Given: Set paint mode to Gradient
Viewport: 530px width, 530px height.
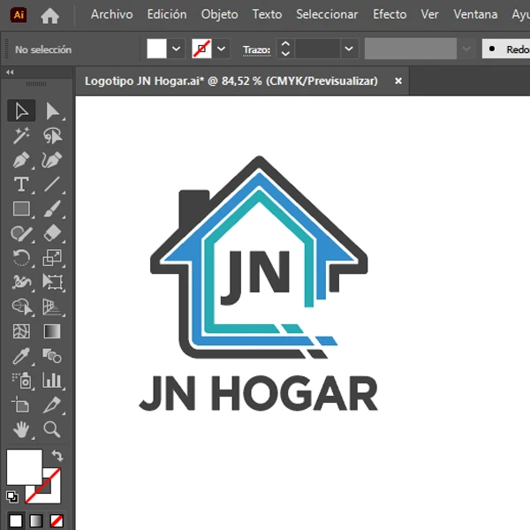Looking at the screenshot, I should pyautogui.click(x=36, y=521).
